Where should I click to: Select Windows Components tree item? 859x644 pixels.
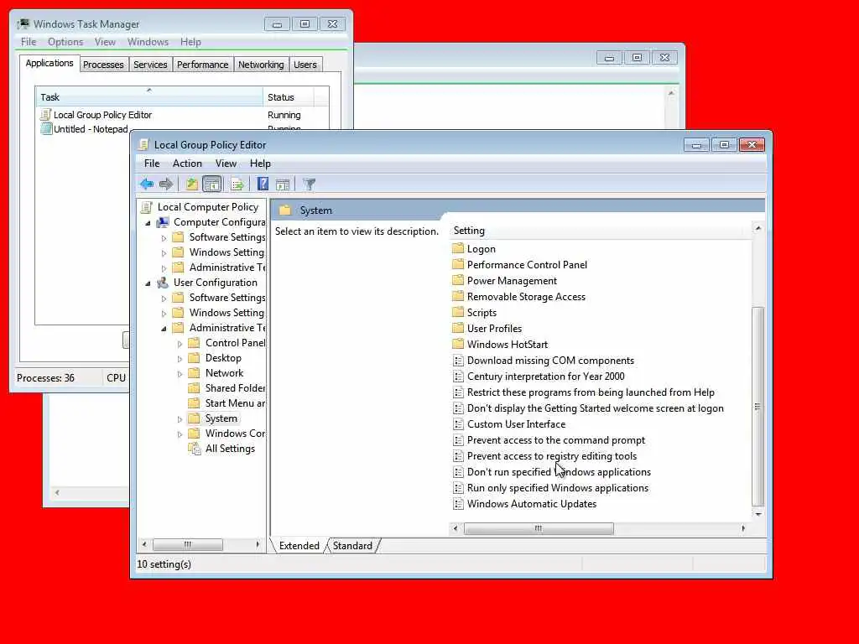pos(235,434)
